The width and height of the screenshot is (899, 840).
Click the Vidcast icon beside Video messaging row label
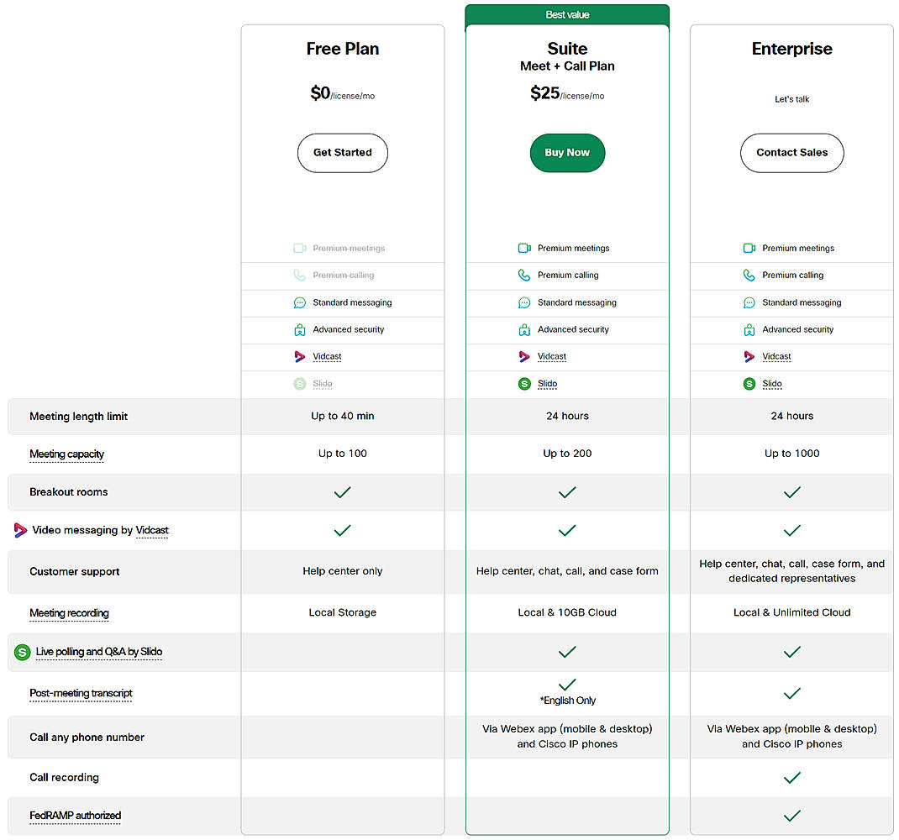coord(18,530)
